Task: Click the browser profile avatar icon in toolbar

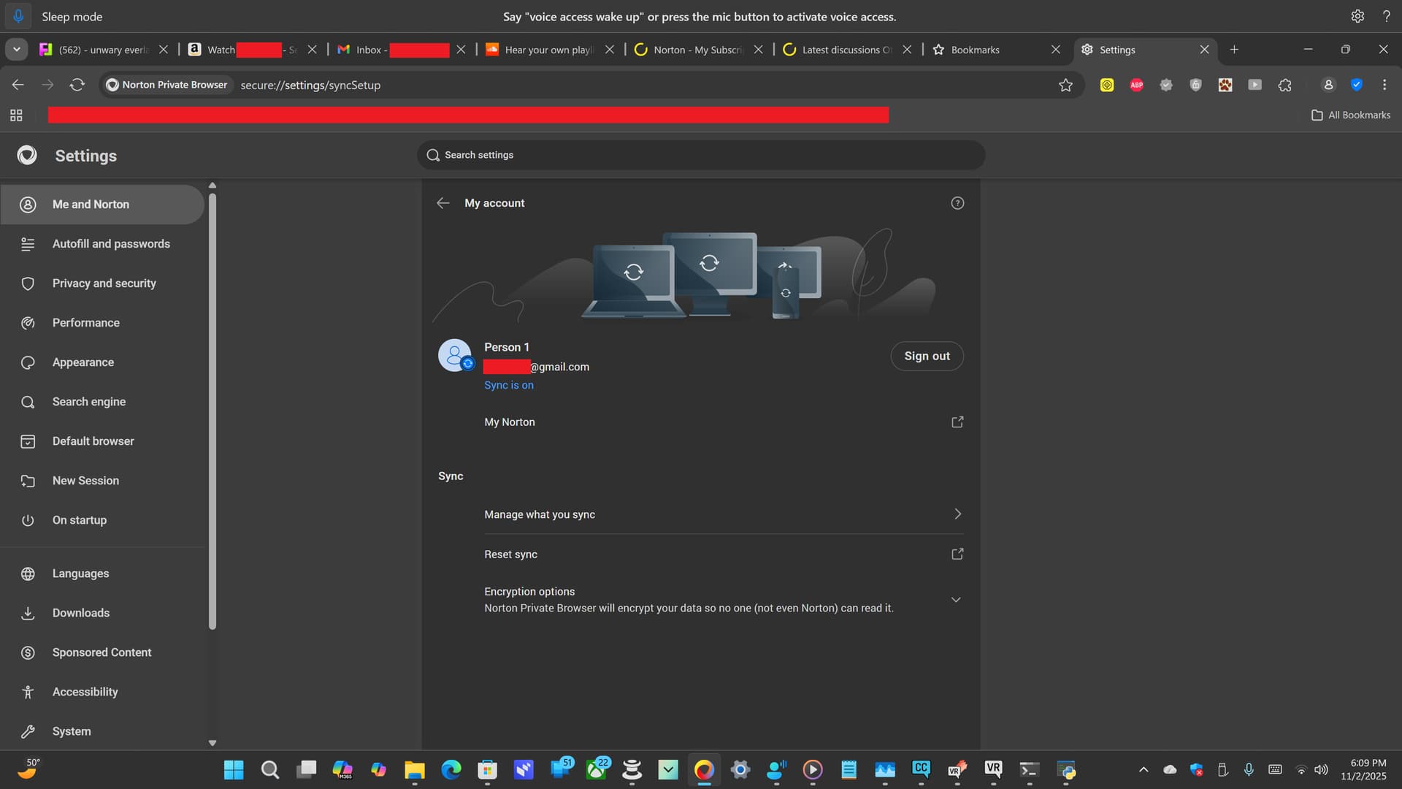Action: click(1328, 85)
